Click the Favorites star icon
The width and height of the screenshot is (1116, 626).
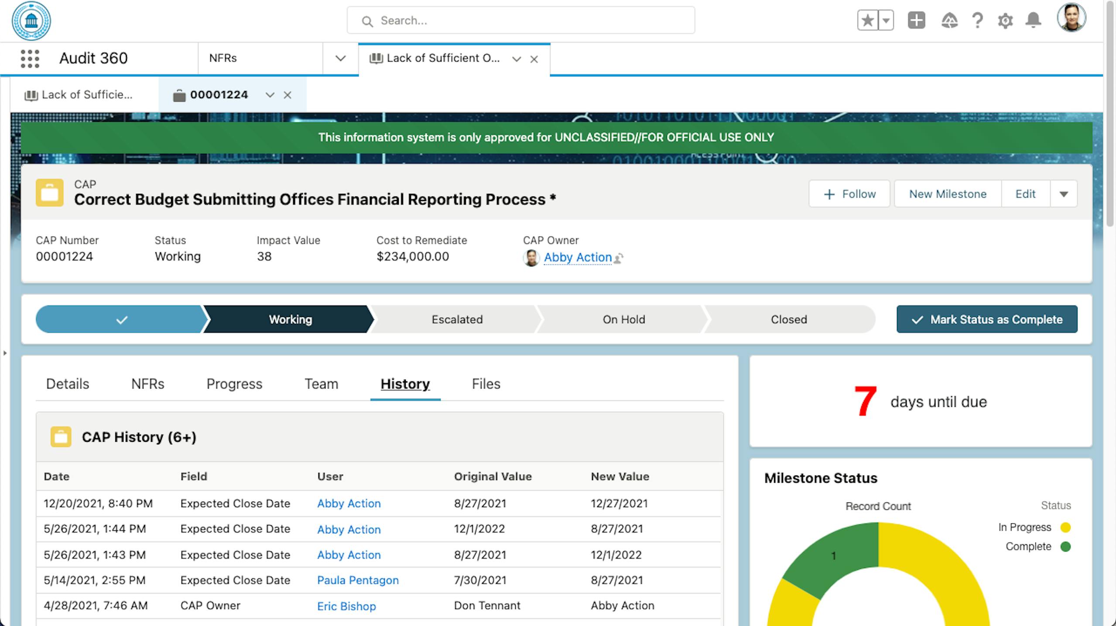point(868,21)
